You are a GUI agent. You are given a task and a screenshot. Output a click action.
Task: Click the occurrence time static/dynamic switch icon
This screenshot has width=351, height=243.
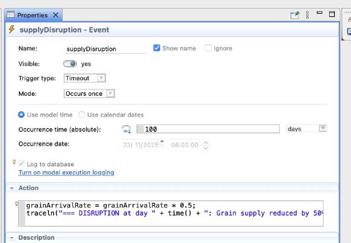pos(126,129)
